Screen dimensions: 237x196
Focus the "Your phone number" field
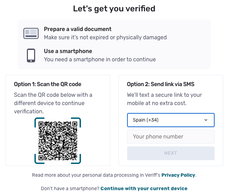coord(171,137)
